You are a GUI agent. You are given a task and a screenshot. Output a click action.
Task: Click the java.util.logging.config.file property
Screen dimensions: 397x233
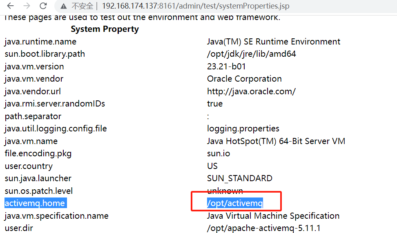click(56, 129)
